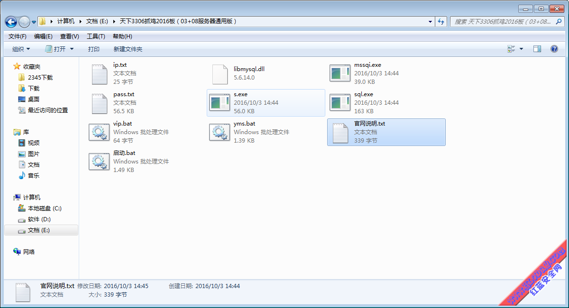Click 文档 (E:) in the address bar
This screenshot has height=308, width=569.
pyautogui.click(x=97, y=21)
